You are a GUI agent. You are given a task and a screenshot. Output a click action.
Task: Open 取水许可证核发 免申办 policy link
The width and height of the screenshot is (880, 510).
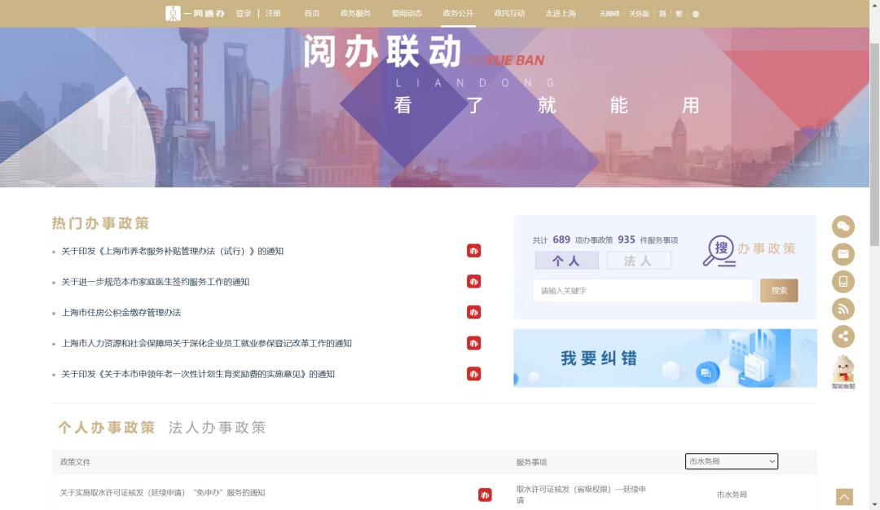tap(163, 493)
